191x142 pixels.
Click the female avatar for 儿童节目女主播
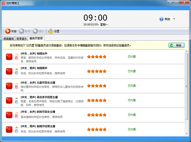17,86
